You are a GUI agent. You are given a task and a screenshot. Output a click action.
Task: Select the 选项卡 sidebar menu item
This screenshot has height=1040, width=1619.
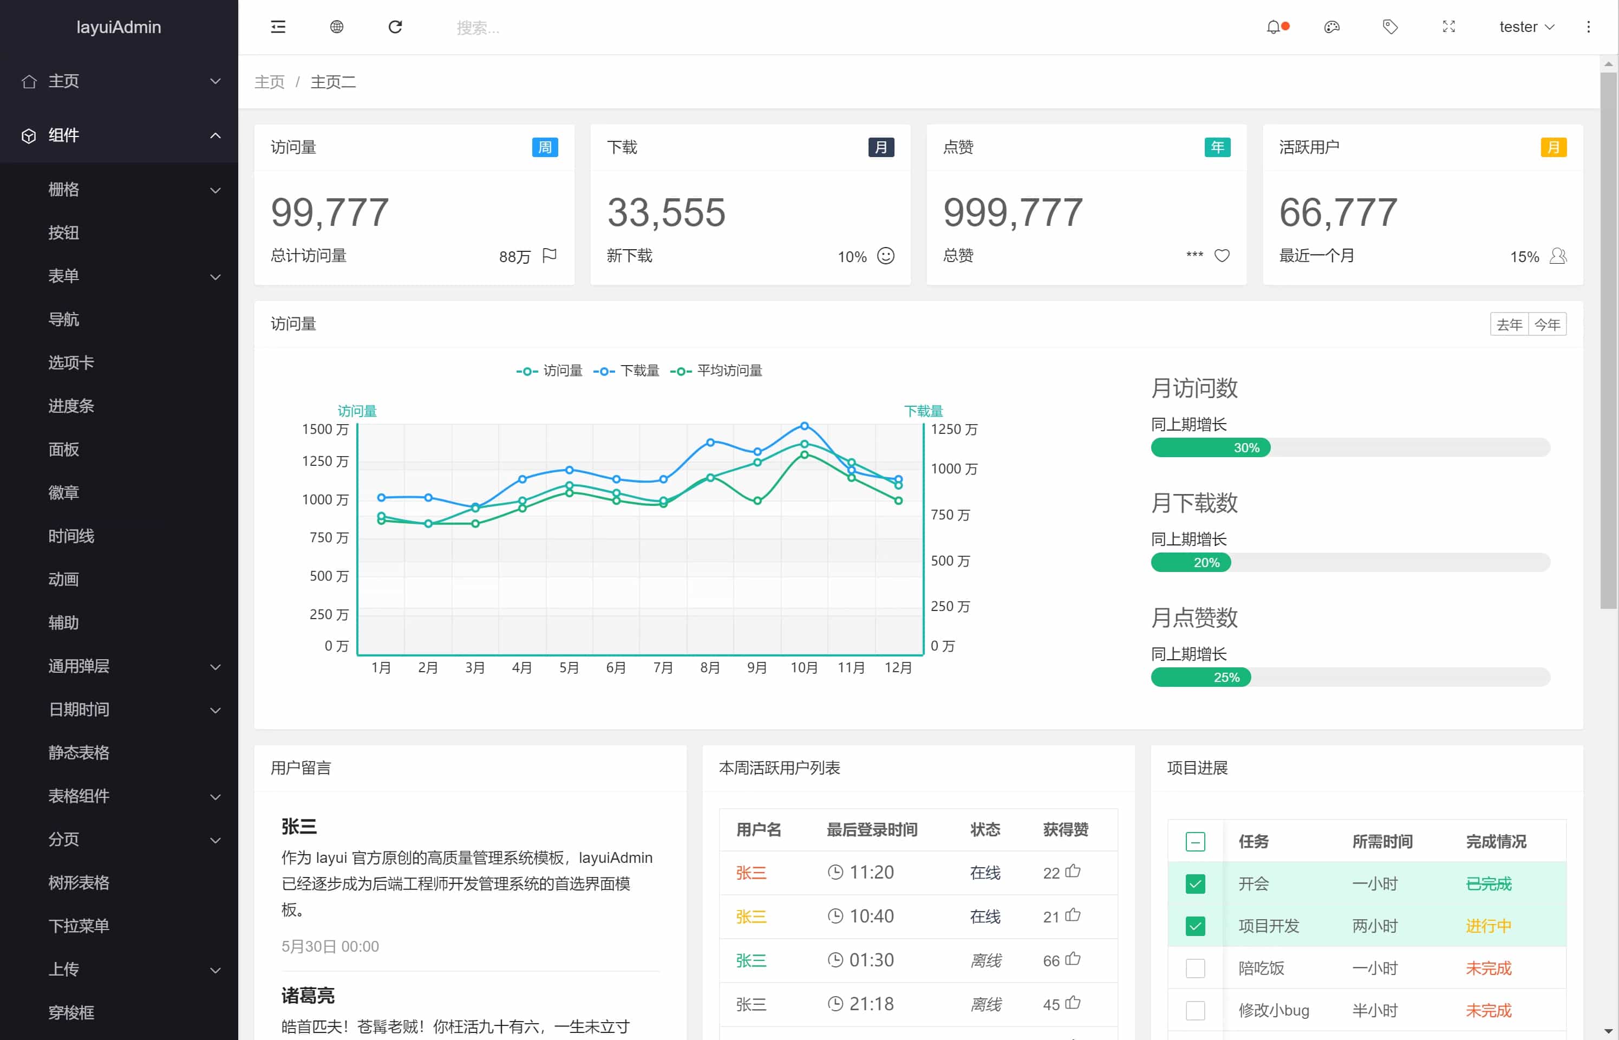pos(71,363)
